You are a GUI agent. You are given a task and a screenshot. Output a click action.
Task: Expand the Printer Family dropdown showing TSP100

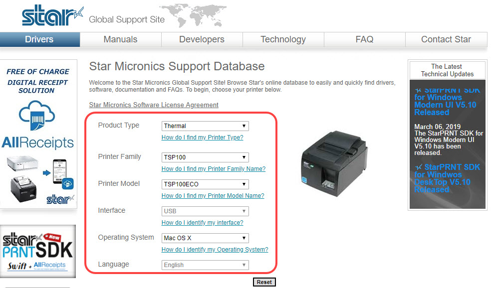(x=205, y=157)
